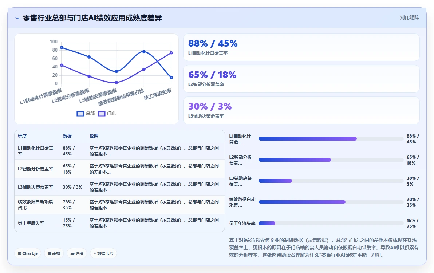Select 门店 data point at 员工年流失率
The width and height of the screenshot is (434, 273).
171,53
